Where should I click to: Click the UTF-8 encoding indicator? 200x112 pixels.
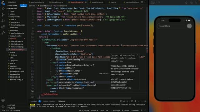(102, 111)
